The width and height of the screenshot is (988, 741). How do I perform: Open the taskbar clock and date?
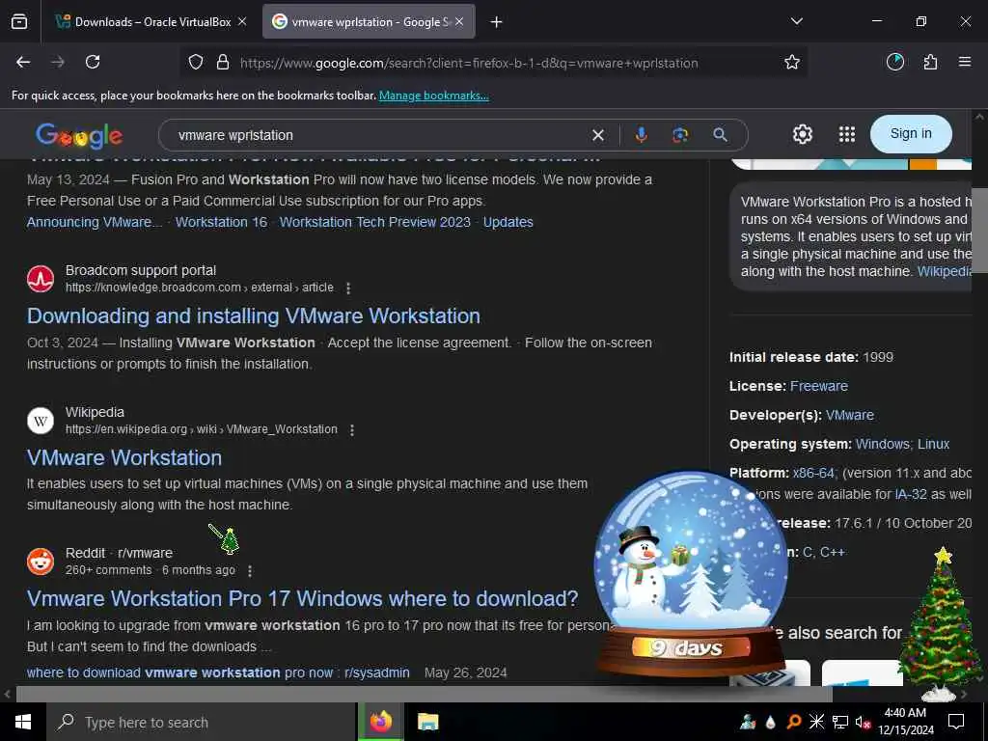point(905,722)
